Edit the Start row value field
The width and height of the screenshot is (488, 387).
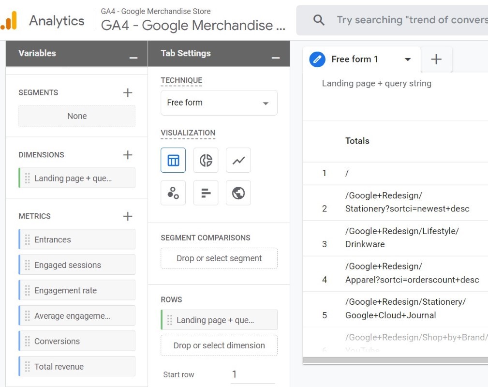click(x=253, y=374)
